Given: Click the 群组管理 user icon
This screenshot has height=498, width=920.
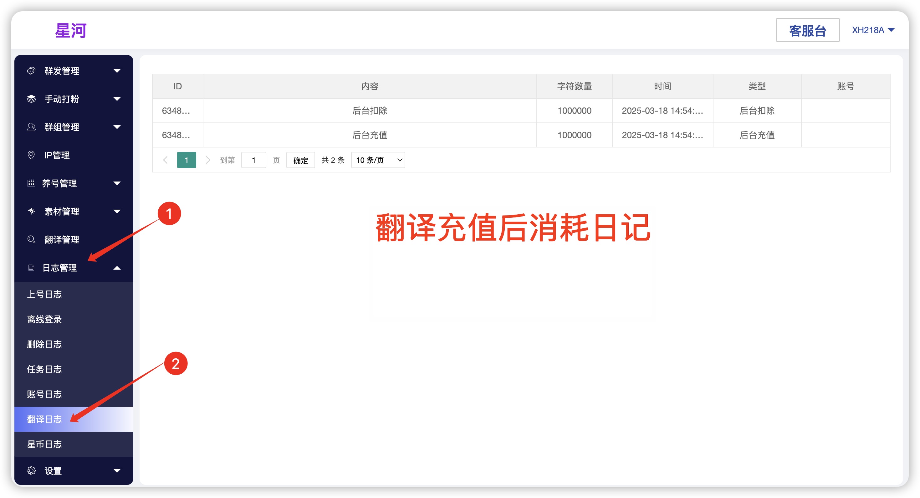Looking at the screenshot, I should pyautogui.click(x=31, y=127).
